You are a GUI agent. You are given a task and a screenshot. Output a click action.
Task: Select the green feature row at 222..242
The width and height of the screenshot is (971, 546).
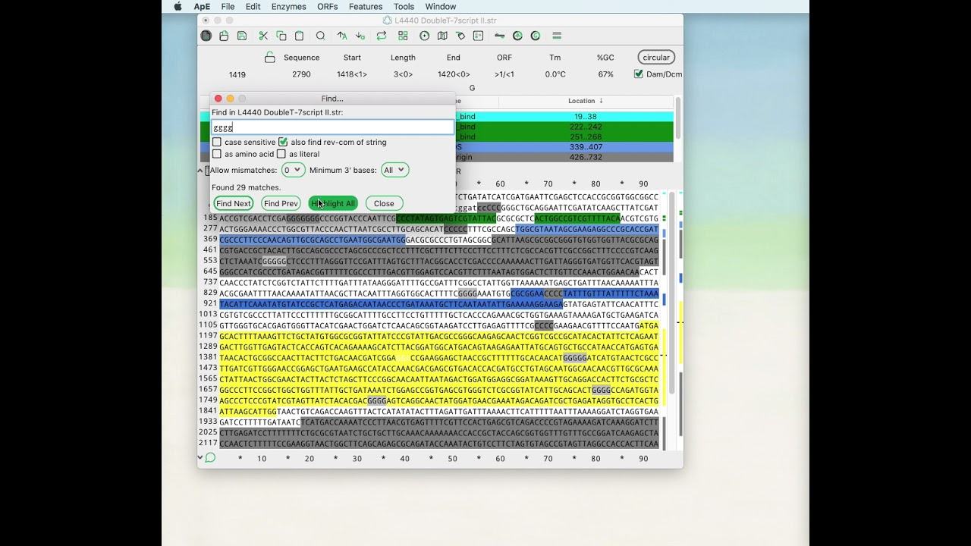pyautogui.click(x=564, y=127)
